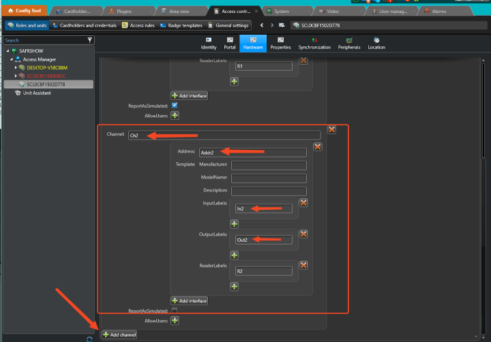491x342 pixels.
Task: Switch to the Cardholder tab
Action: pos(76,12)
